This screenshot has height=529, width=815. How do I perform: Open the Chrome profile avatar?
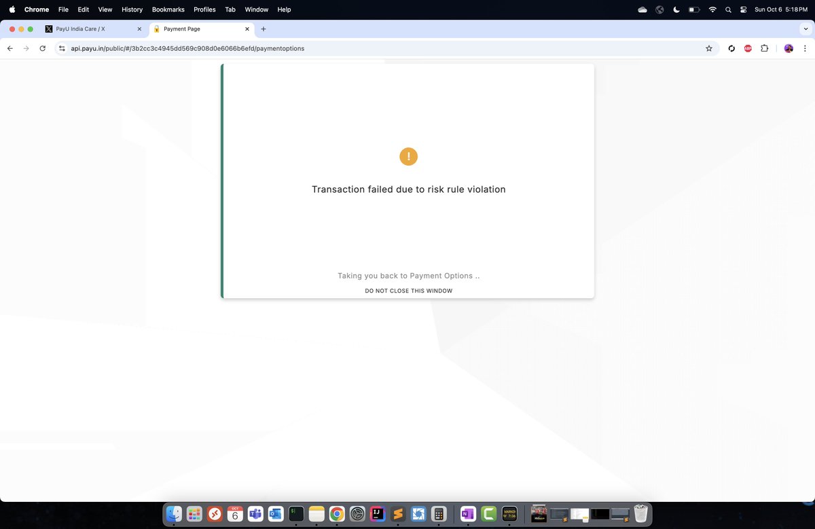[789, 48]
